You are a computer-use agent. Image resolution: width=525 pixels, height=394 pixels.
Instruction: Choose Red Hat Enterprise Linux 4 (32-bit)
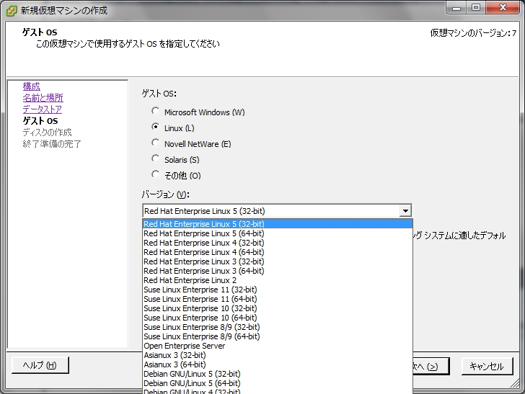[278, 243]
